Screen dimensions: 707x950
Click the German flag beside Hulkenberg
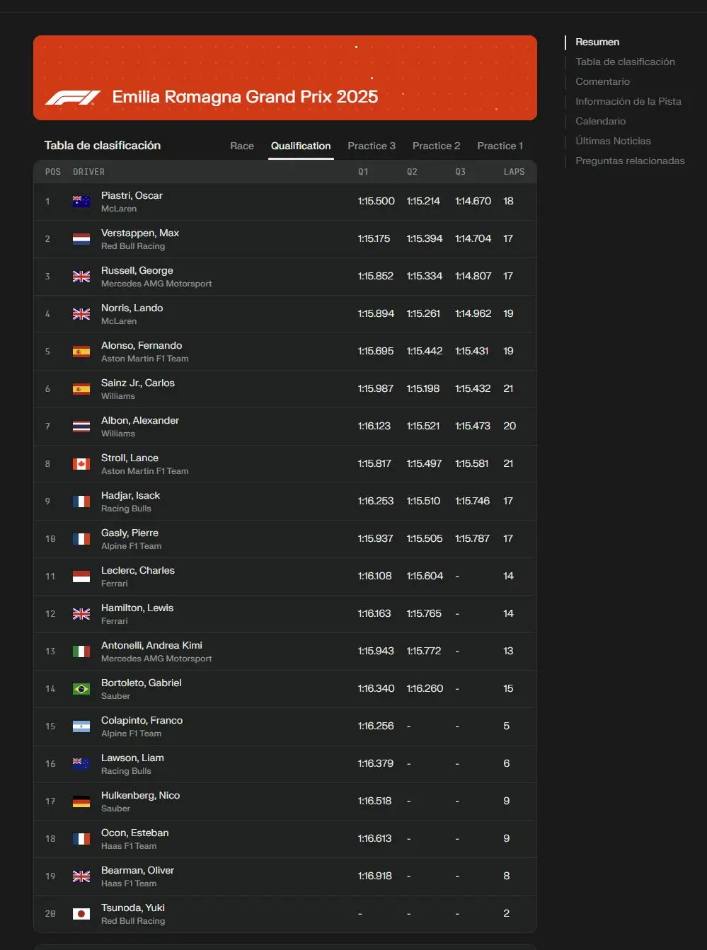[x=81, y=801]
